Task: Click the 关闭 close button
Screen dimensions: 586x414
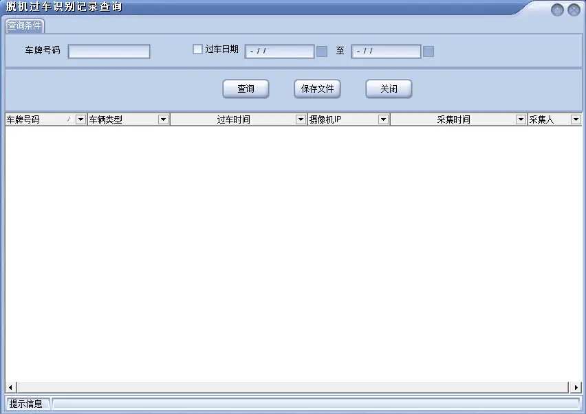Action: click(x=389, y=89)
